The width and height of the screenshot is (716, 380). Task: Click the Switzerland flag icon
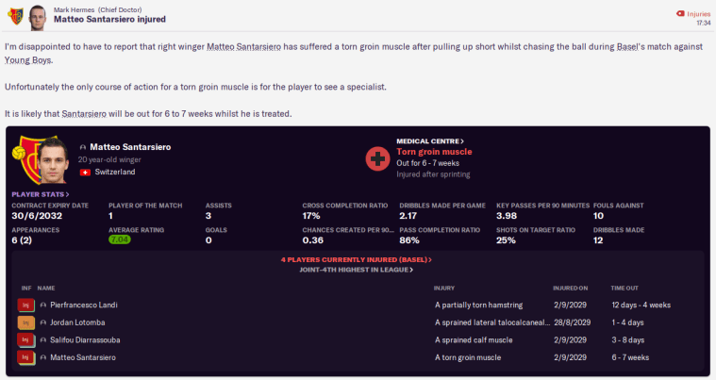coord(85,173)
